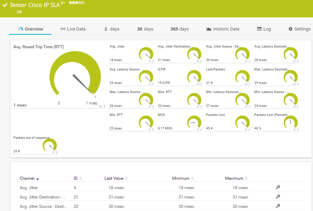
Task: Click the pin icon on Packets Lost (Percent) gauge
Action: pyautogui.click(x=298, y=129)
